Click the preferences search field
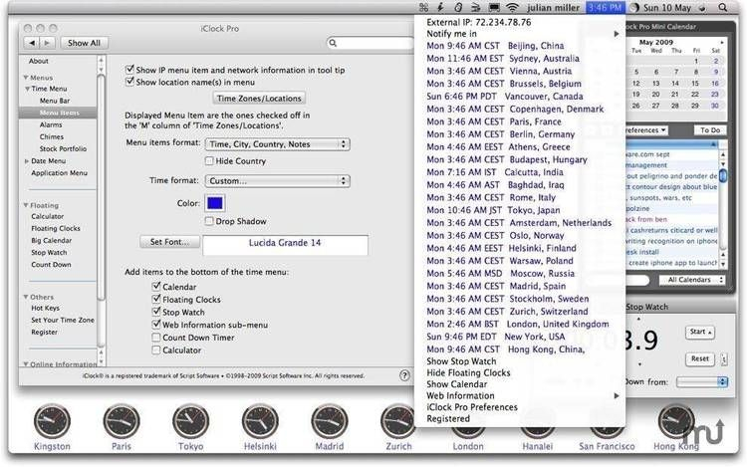This screenshot has height=467, width=747. 371,44
